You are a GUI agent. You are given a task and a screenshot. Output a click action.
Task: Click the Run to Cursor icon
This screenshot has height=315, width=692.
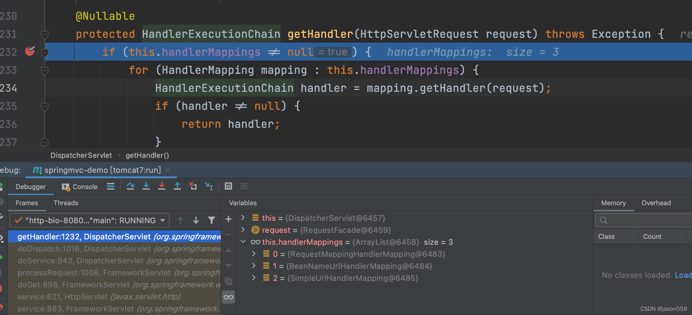(209, 186)
